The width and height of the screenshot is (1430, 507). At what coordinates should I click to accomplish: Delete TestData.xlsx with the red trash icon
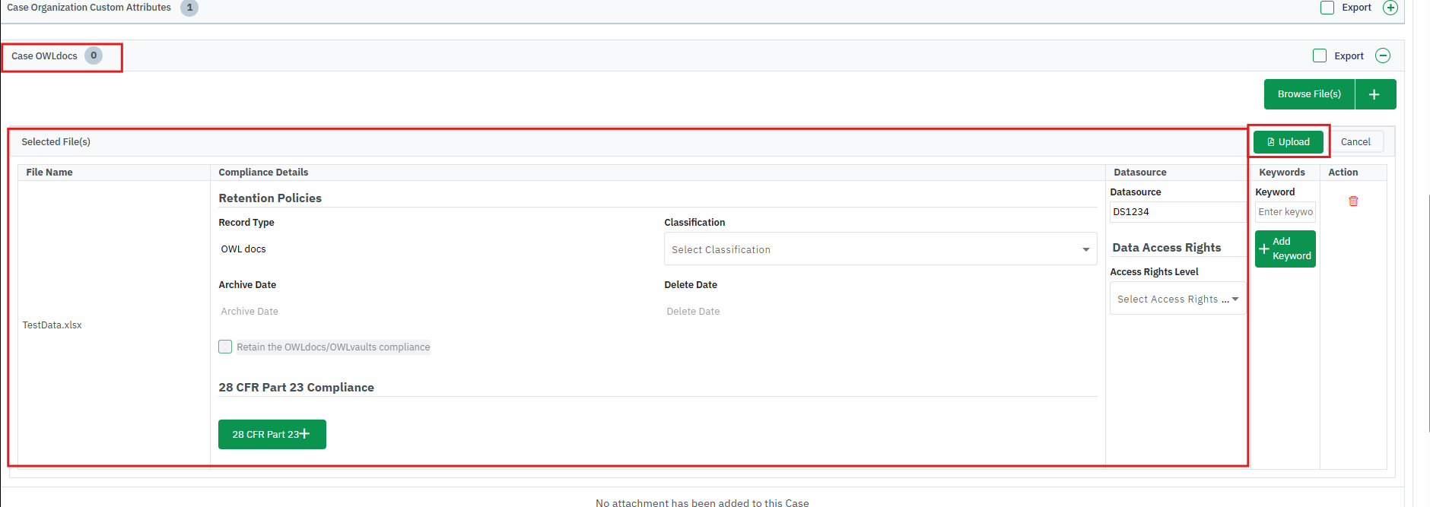1353,201
